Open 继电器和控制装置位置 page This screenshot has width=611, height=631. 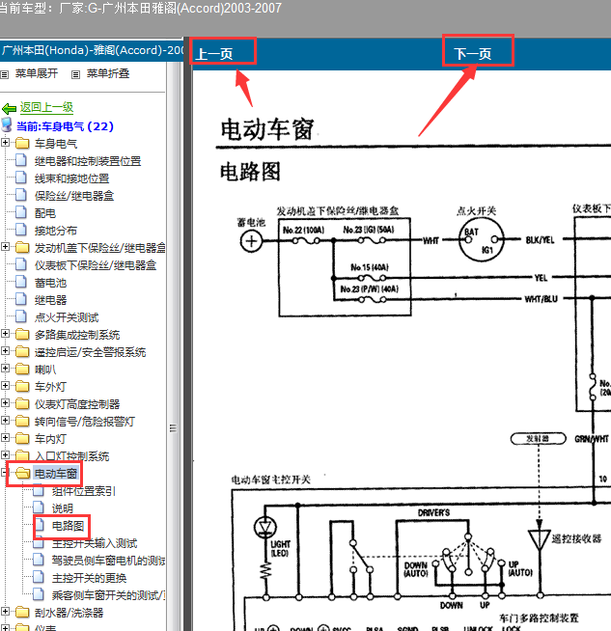[88, 161]
